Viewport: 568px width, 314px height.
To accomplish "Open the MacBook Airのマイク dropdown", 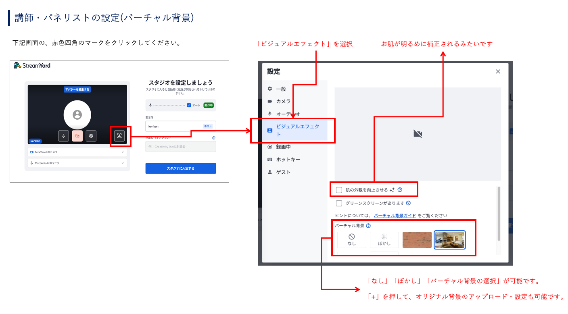I will pyautogui.click(x=77, y=163).
